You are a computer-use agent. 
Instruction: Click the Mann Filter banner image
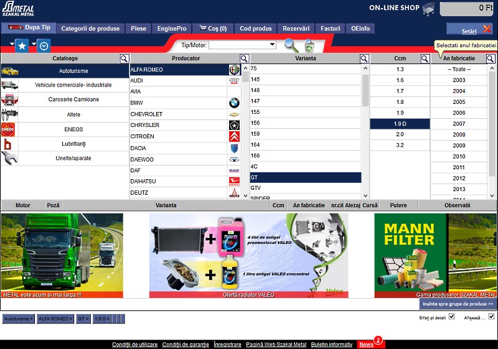[x=435, y=256]
